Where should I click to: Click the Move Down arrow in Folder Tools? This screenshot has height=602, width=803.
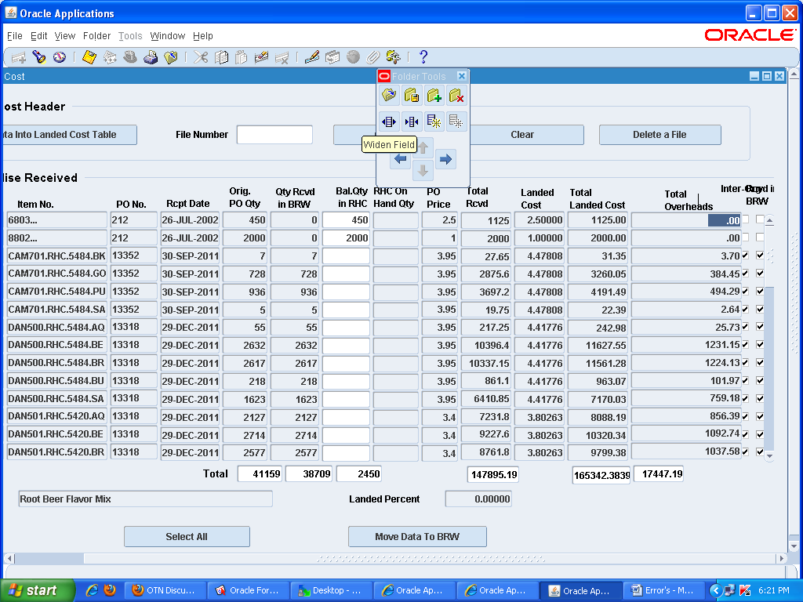click(x=423, y=170)
